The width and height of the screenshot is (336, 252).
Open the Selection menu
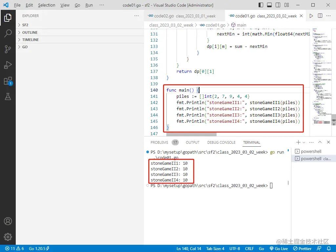click(x=47, y=5)
